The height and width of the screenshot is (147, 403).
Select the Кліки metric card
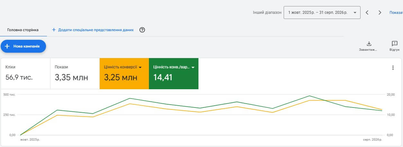point(26,73)
